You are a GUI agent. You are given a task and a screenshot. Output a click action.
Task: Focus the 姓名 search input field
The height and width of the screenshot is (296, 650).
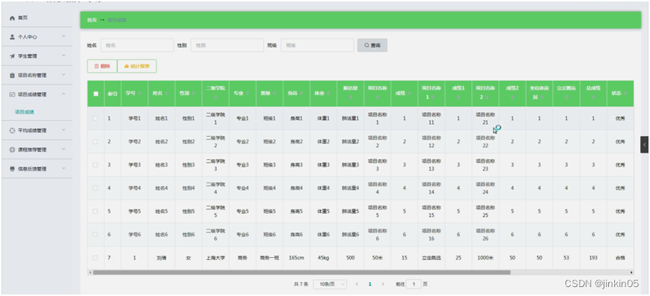click(138, 45)
